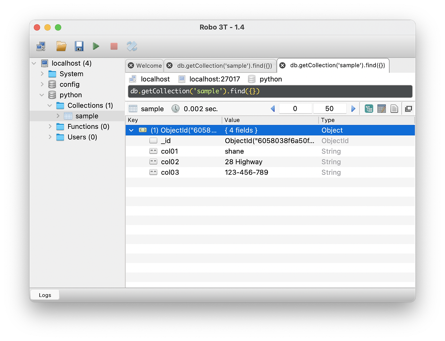Select the _id field row
This screenshot has width=445, height=341.
[x=270, y=141]
